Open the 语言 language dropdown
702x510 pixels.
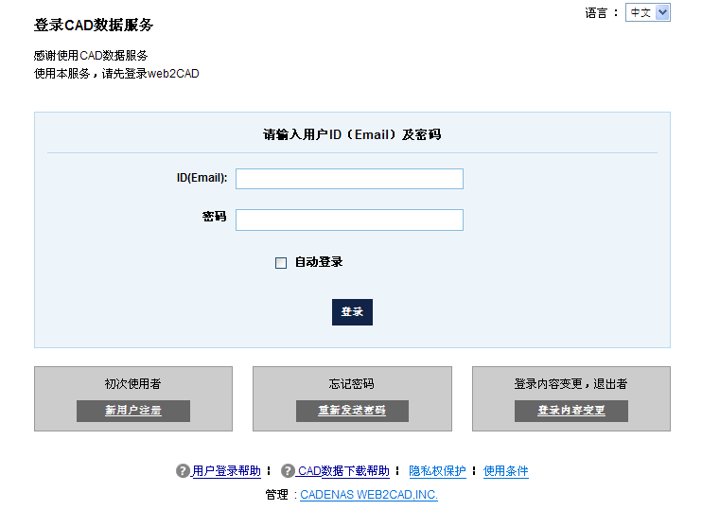click(647, 12)
